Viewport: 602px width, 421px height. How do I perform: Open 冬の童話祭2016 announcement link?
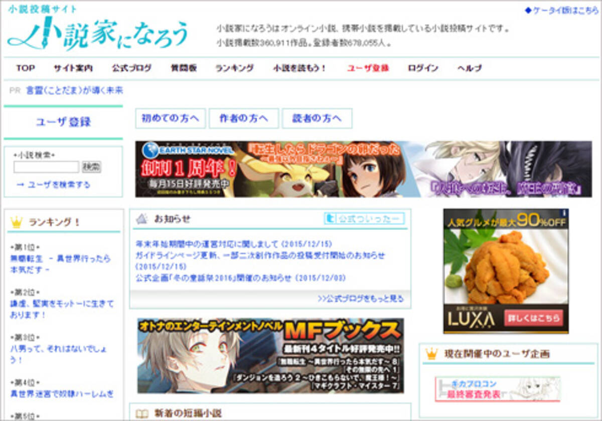click(241, 278)
